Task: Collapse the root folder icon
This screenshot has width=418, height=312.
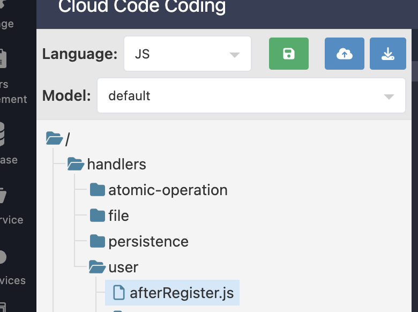Action: 54,138
